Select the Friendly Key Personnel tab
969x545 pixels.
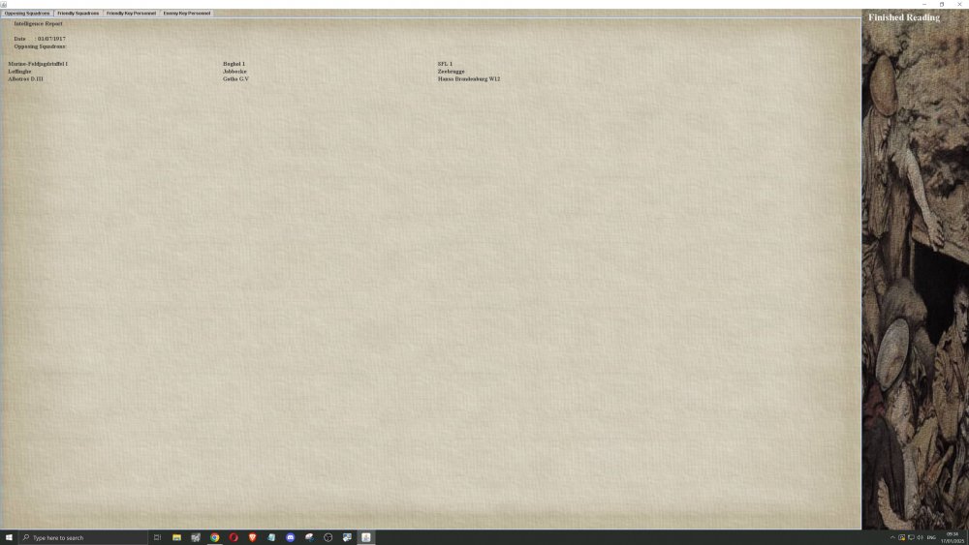click(131, 13)
